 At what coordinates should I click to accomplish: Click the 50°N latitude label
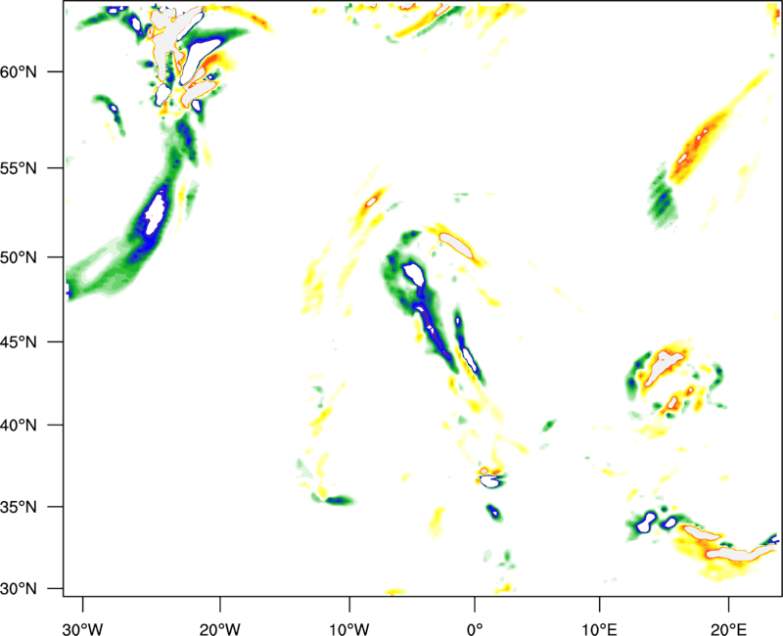(x=19, y=257)
